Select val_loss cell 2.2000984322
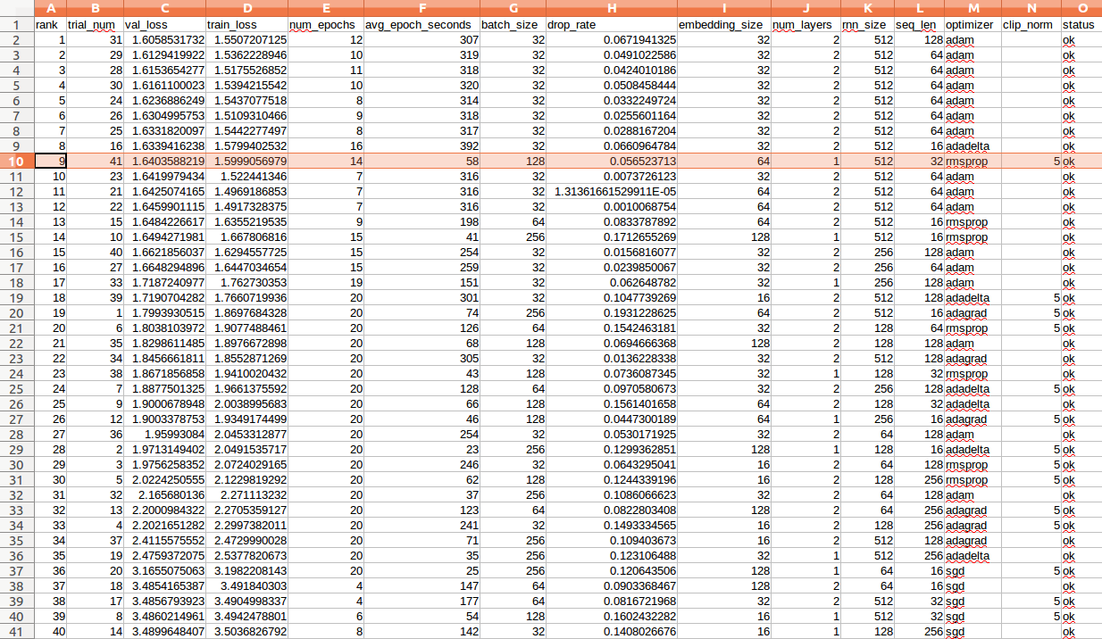Screen dimensions: 1102x639 pos(167,510)
